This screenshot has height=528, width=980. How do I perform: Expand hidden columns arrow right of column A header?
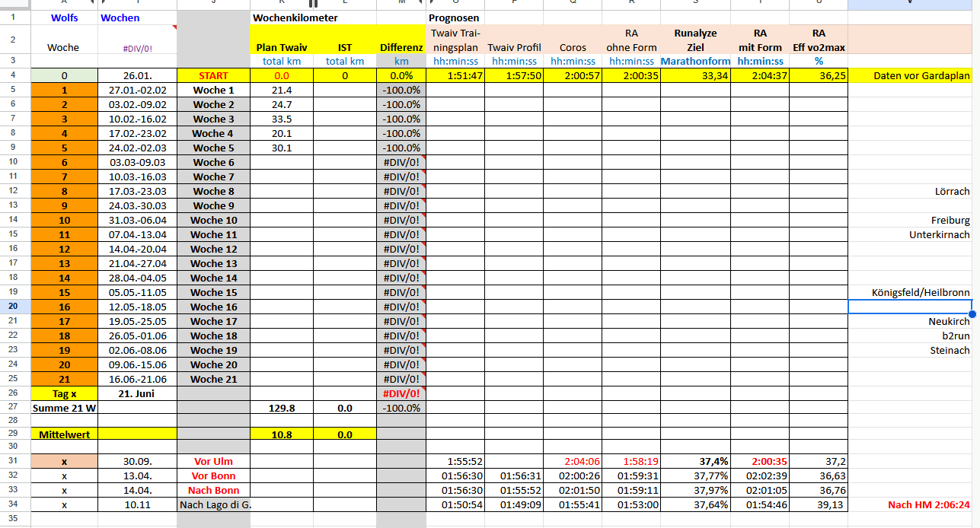tap(93, 4)
